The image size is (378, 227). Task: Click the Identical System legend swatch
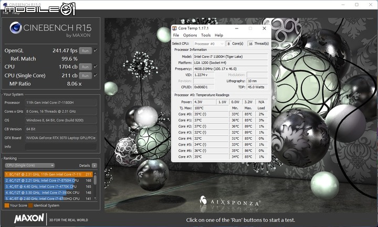coord(30,205)
